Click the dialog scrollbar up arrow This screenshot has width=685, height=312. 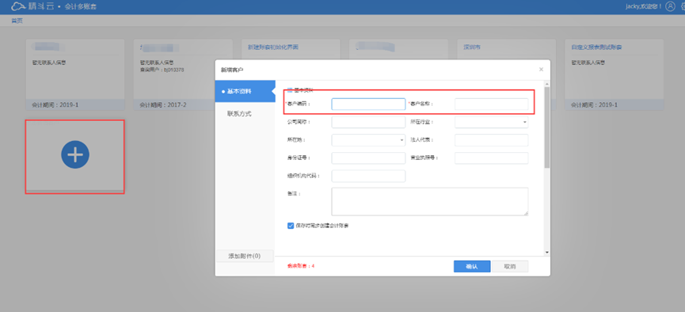547,83
